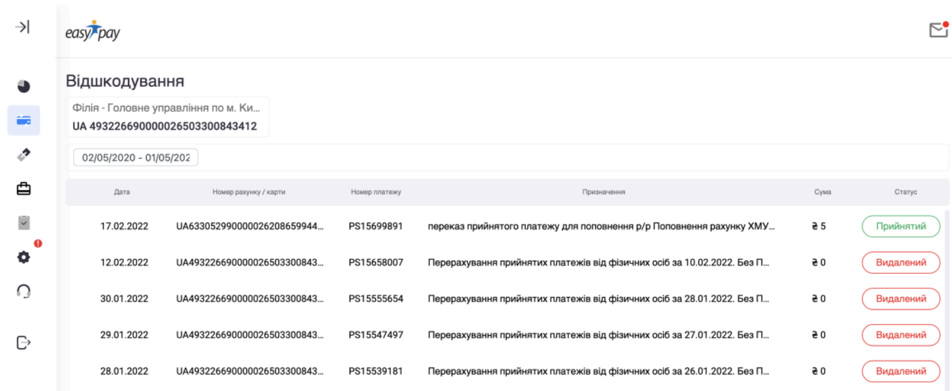Open the mail notifications envelope icon
The image size is (952, 391).
pyautogui.click(x=938, y=30)
